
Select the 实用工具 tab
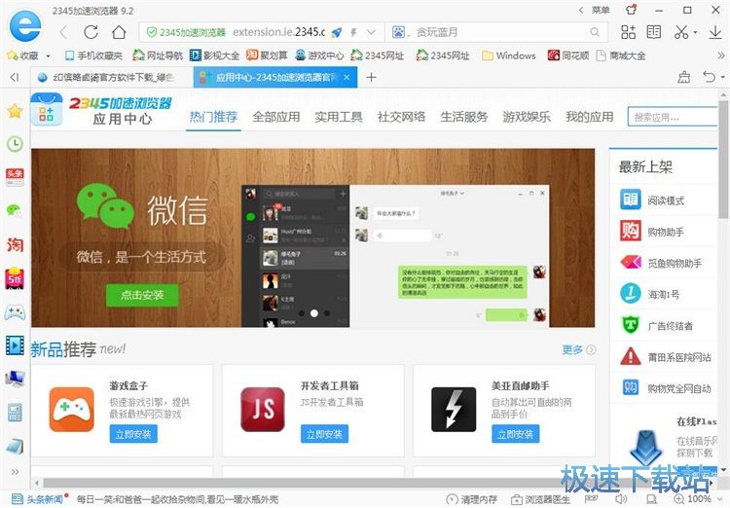(x=339, y=117)
